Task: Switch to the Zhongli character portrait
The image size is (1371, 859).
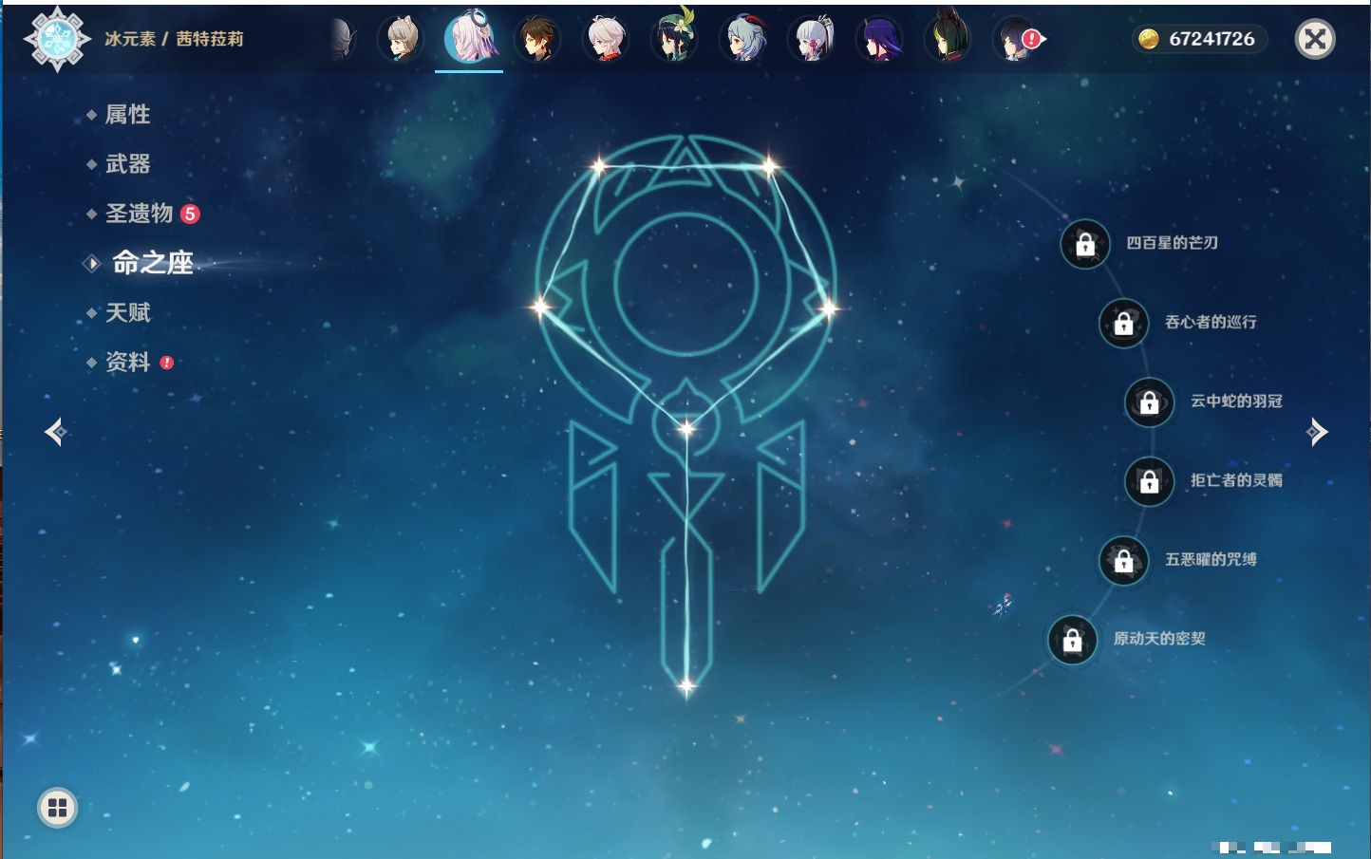Action: [x=537, y=39]
